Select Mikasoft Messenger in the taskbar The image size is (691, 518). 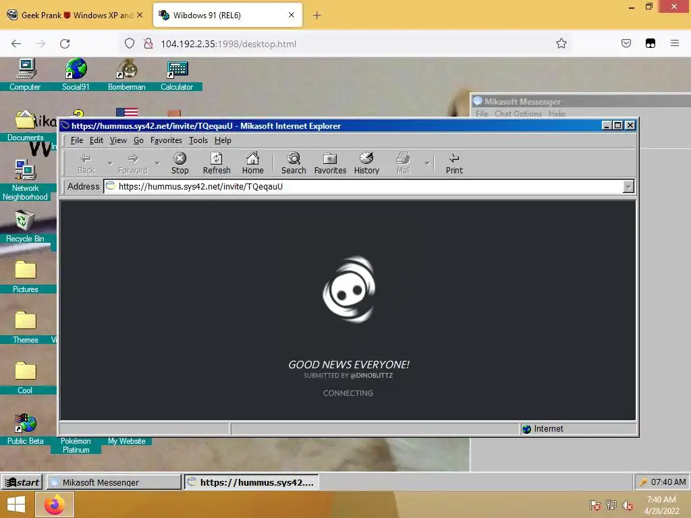(113, 482)
